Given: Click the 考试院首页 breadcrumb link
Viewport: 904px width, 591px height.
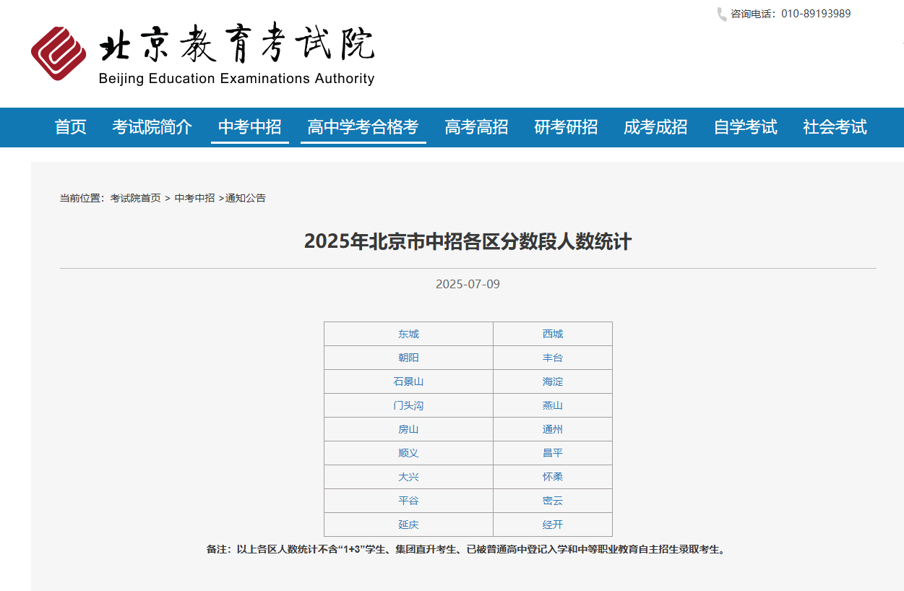Looking at the screenshot, I should pyautogui.click(x=136, y=198).
